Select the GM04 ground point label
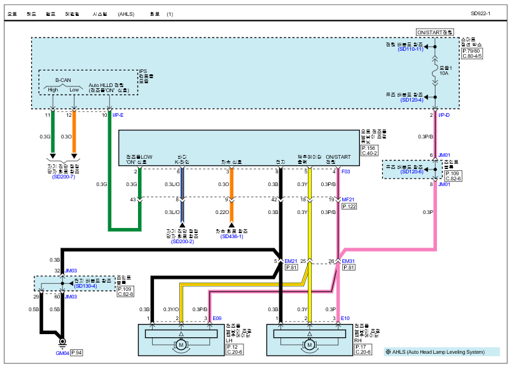This screenshot has width=512, height=369. tap(62, 353)
